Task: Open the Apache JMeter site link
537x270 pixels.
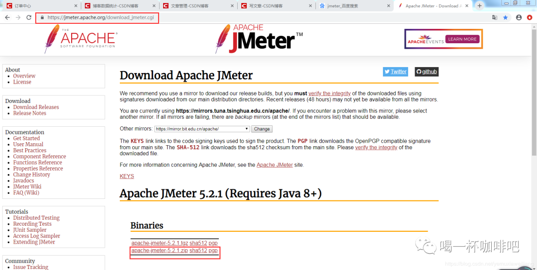Action: [274, 165]
